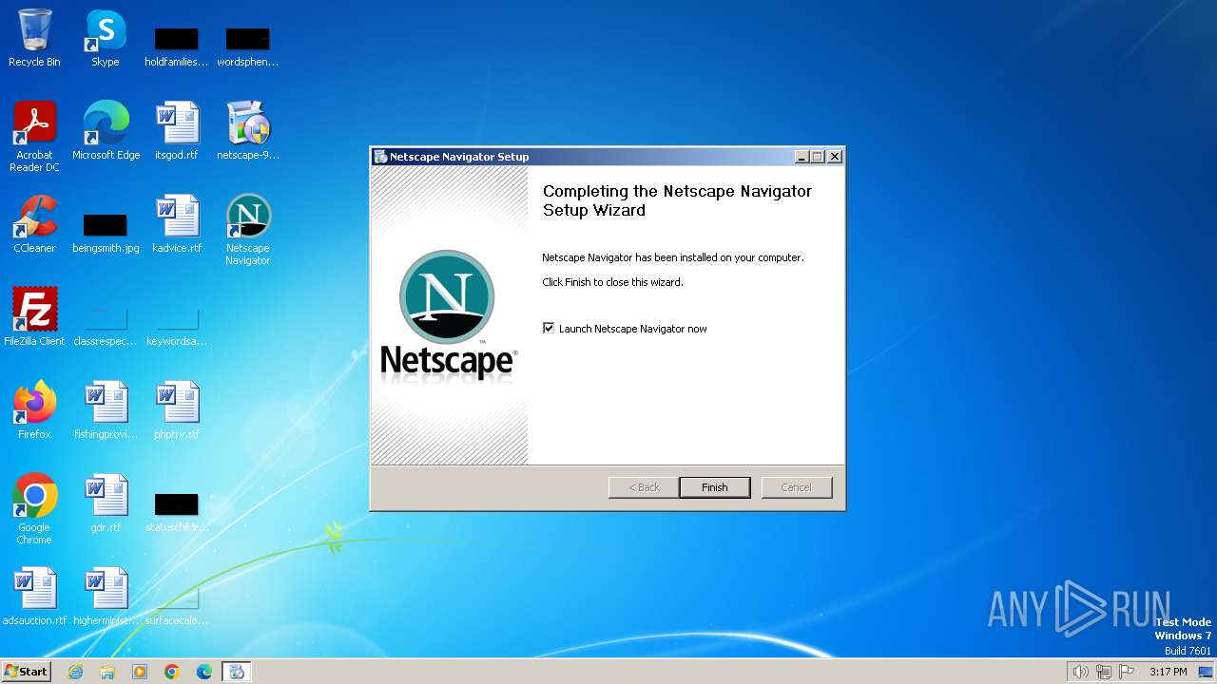Switch to Netscape setup taskbar button
Screen dimensions: 1217x684
point(237,672)
